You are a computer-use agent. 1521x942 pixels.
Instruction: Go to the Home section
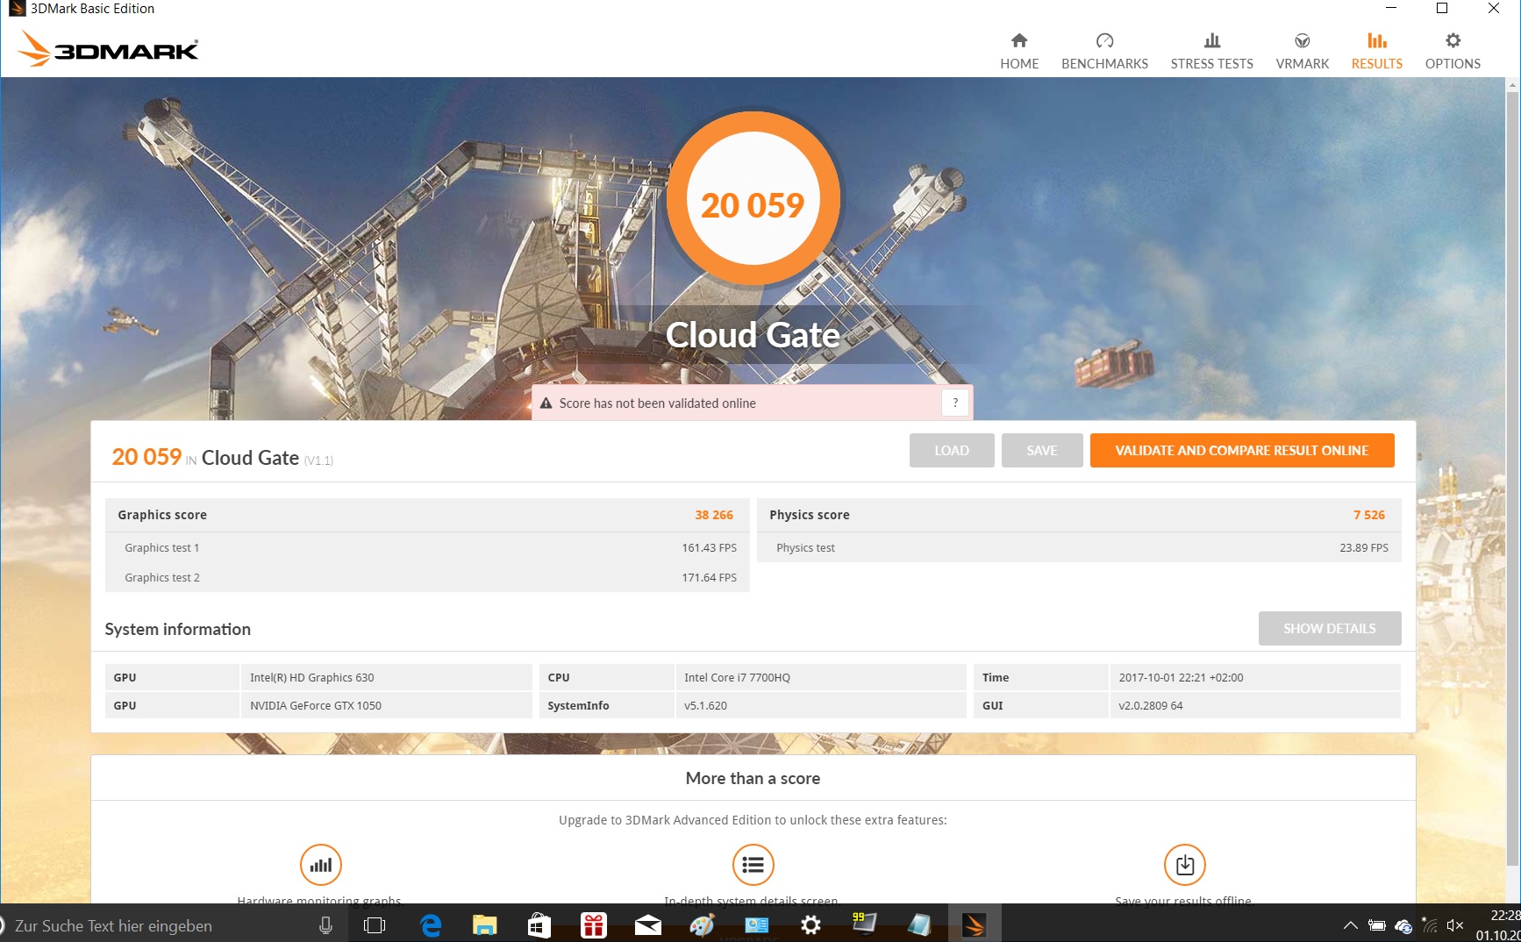point(1019,51)
